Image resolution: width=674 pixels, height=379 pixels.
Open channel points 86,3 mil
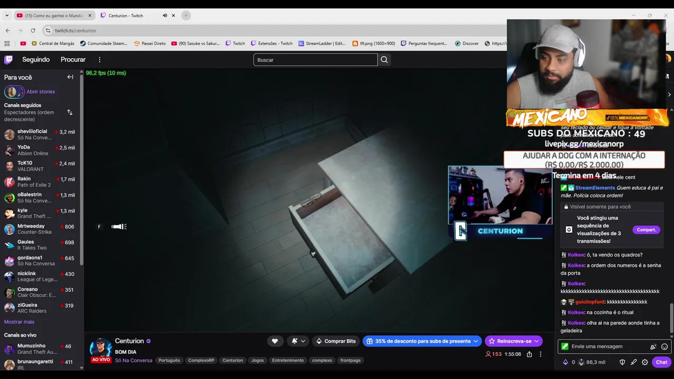pos(591,362)
